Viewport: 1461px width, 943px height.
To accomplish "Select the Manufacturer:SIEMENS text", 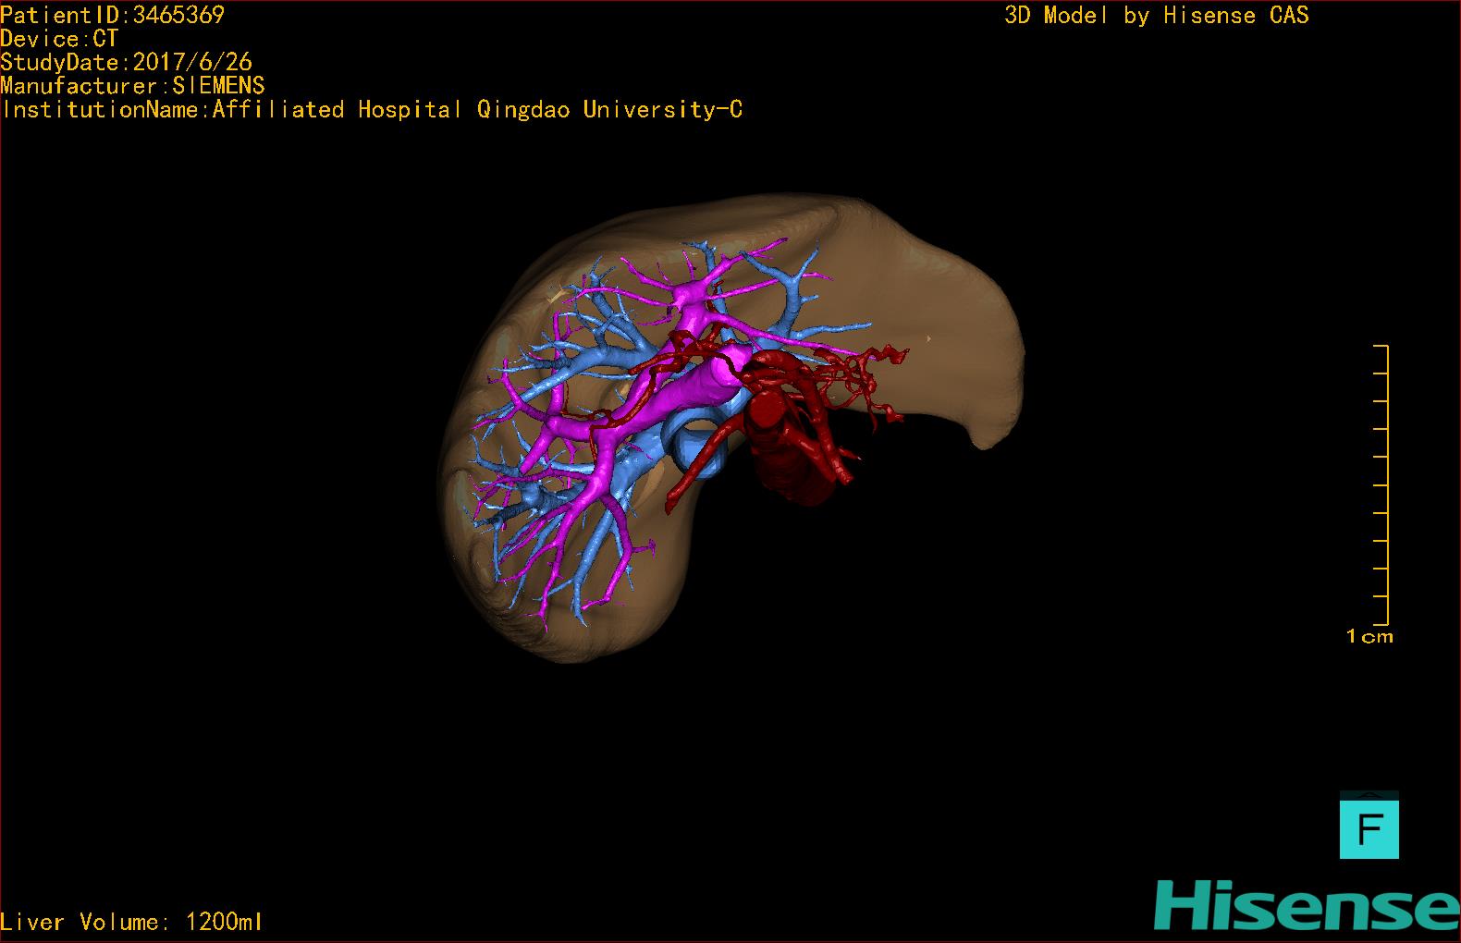I will tap(132, 86).
